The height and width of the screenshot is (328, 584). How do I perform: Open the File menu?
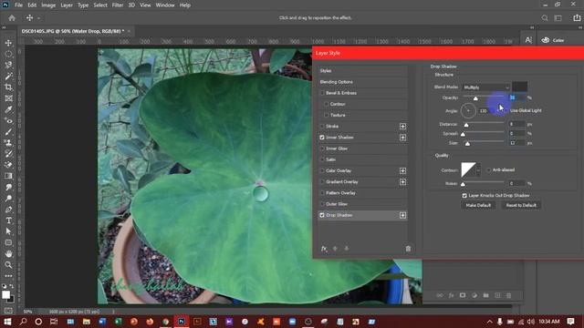pyautogui.click(x=18, y=5)
